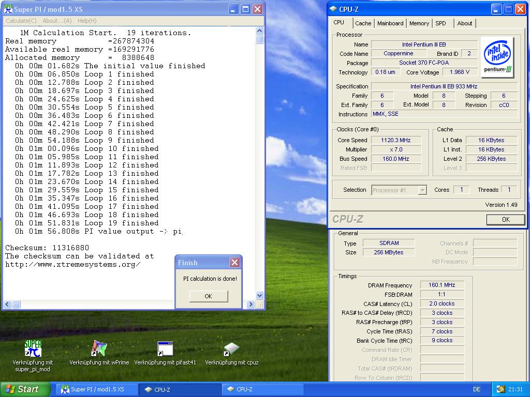Activate the second CPU-Z taskbar button
This screenshot has height=397, width=530.
(x=262, y=389)
